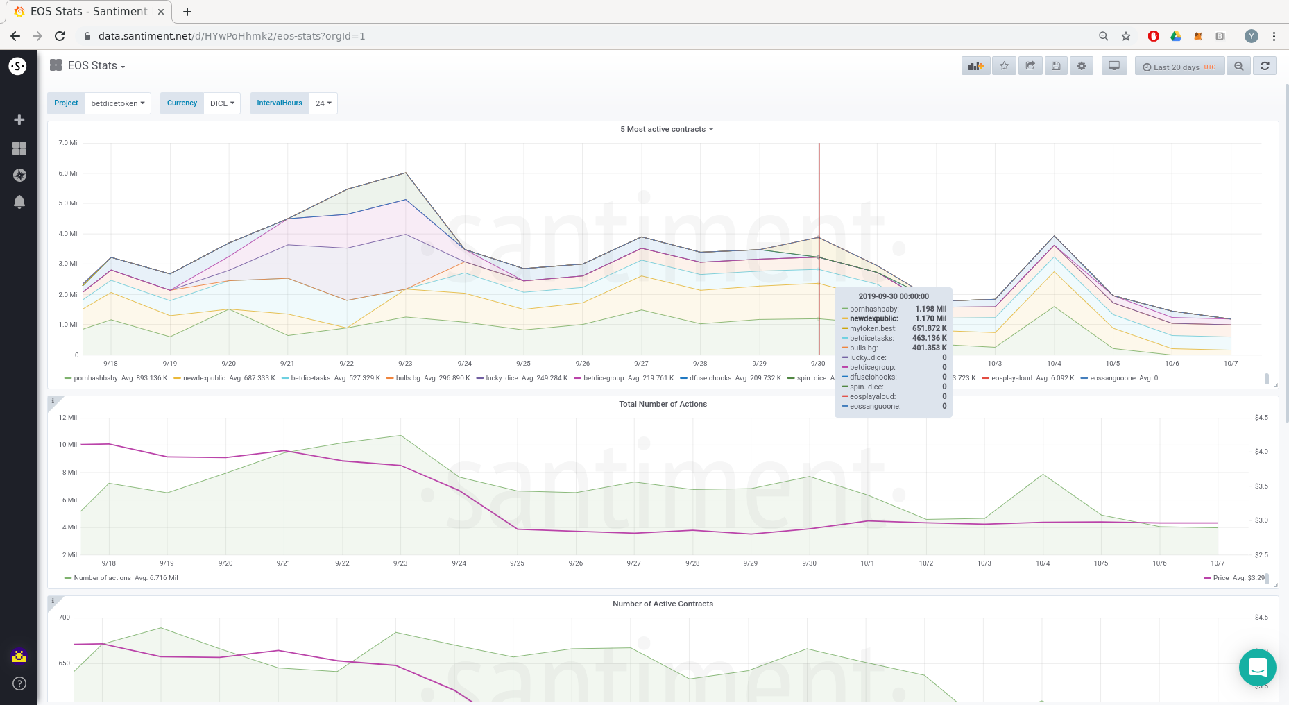Click the Save dashboard icon

point(1056,66)
